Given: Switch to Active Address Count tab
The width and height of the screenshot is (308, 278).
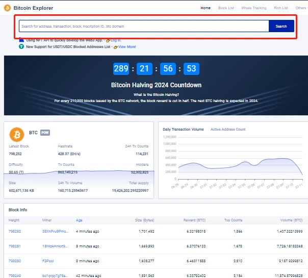Looking at the screenshot, I should (x=228, y=130).
